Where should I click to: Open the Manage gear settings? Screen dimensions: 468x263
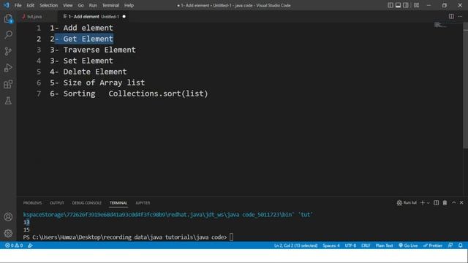pyautogui.click(x=8, y=233)
